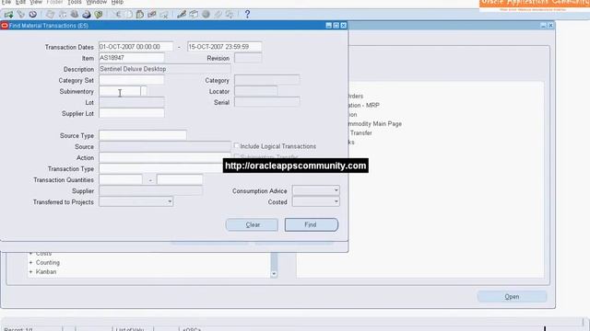Open the View menu
This screenshot has height=331, width=590.
[36, 2]
